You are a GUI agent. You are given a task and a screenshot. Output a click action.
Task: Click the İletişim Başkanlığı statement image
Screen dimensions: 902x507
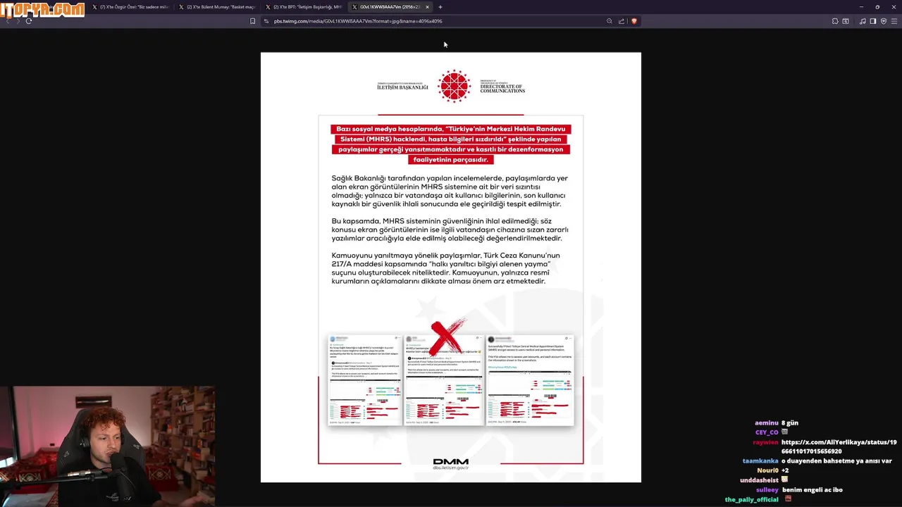click(451, 268)
